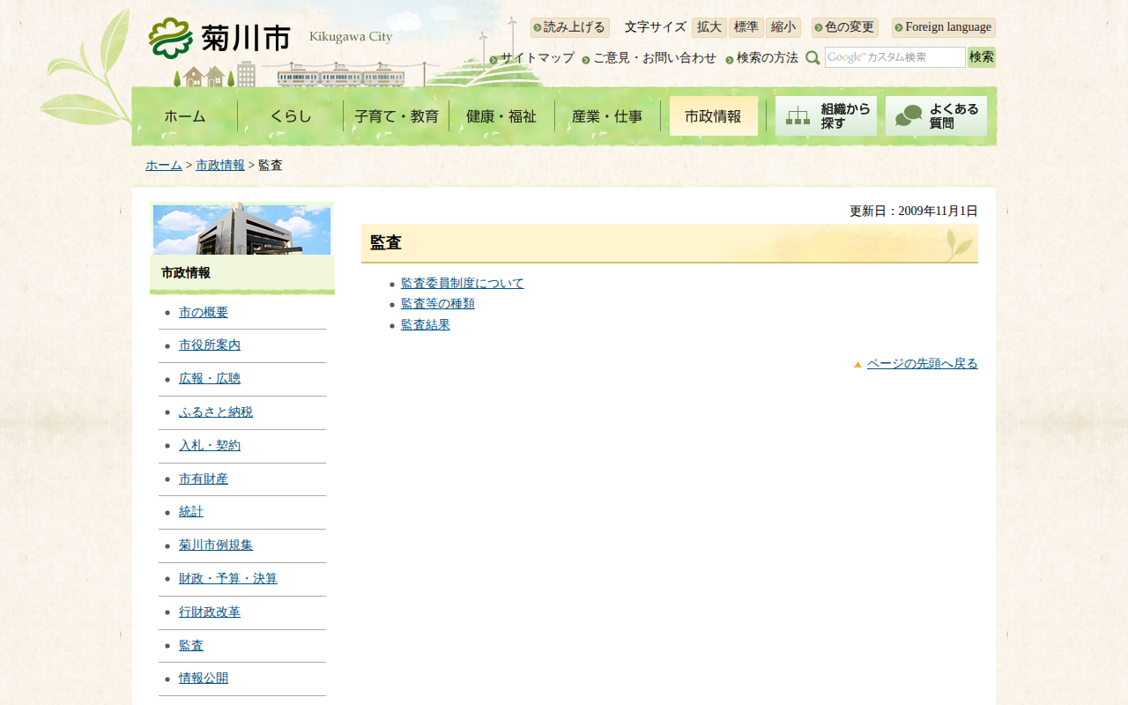
Task: Open 検索の方法 link
Action: [x=768, y=58]
